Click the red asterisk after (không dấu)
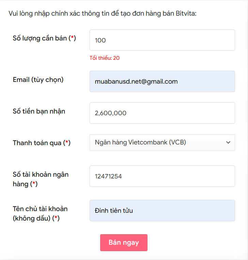 tap(56, 217)
